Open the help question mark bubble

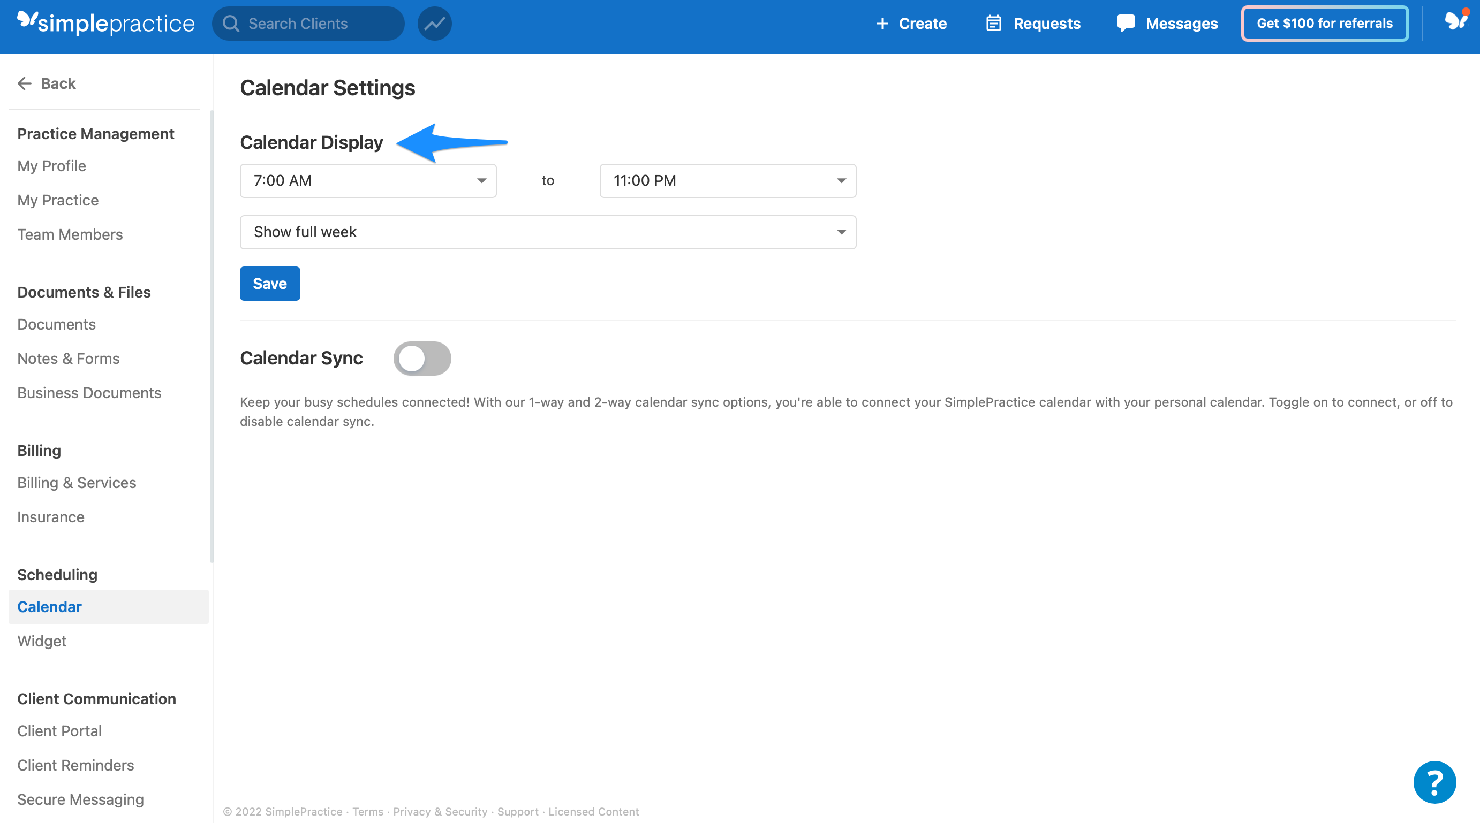1434,782
